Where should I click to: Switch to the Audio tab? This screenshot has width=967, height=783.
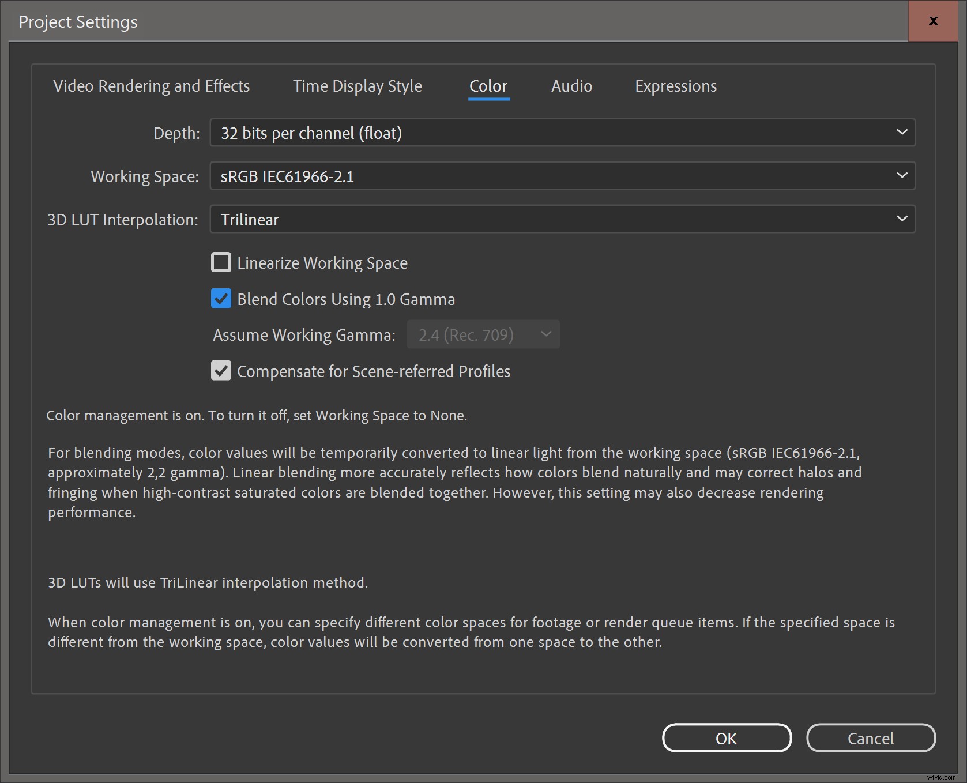tap(571, 86)
